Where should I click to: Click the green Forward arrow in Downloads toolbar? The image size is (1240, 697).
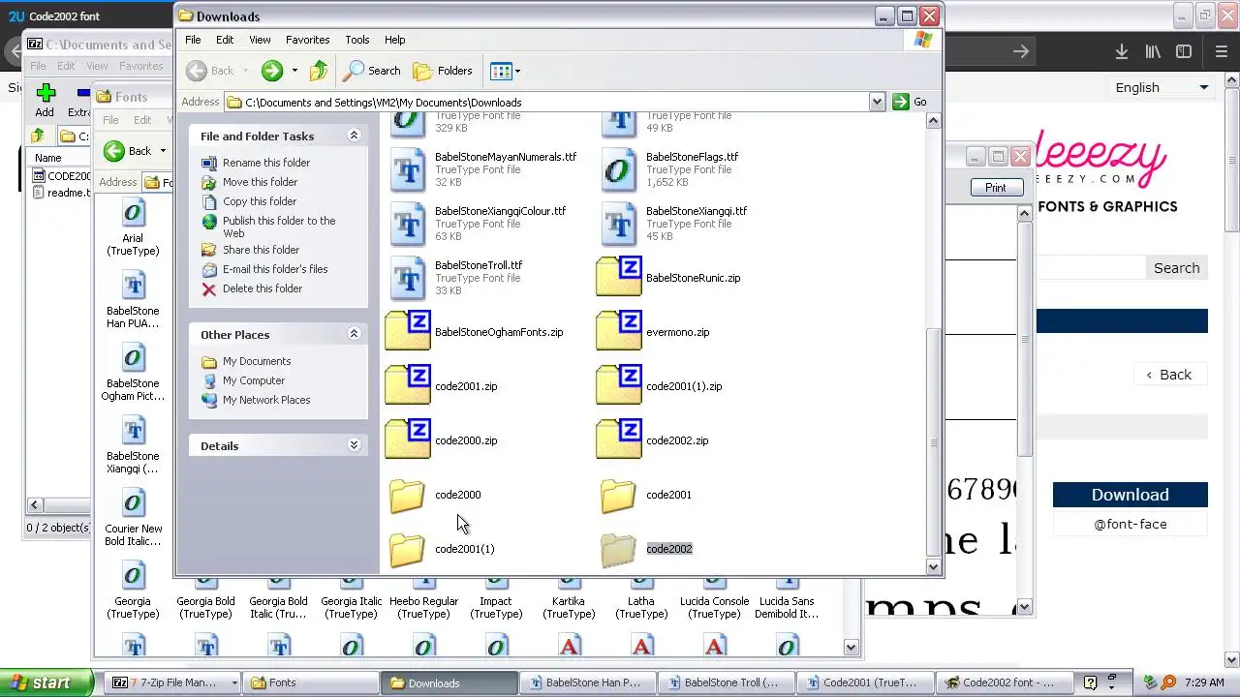click(x=272, y=71)
